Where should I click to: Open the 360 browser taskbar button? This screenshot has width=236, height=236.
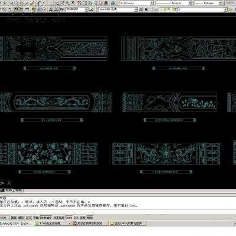point(53,224)
